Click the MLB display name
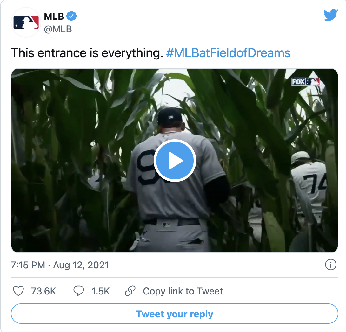This screenshot has width=346, height=332. click(x=54, y=16)
